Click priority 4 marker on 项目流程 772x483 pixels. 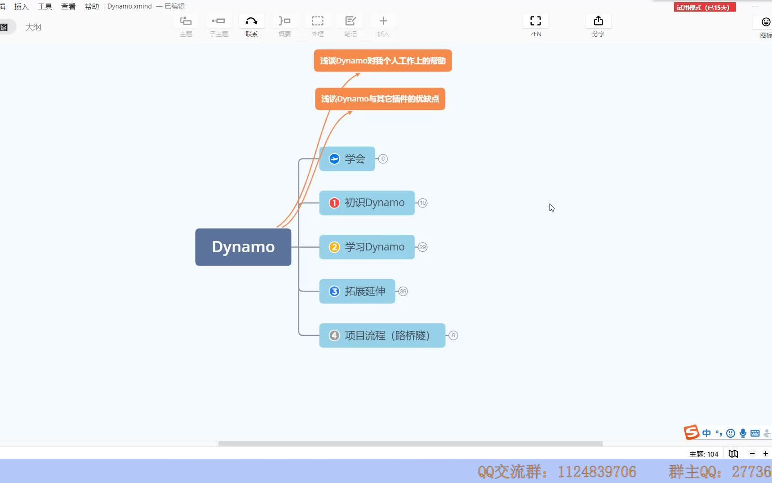click(334, 335)
